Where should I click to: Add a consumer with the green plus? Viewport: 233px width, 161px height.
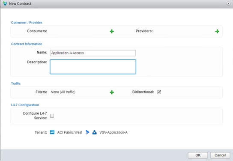pos(112,31)
